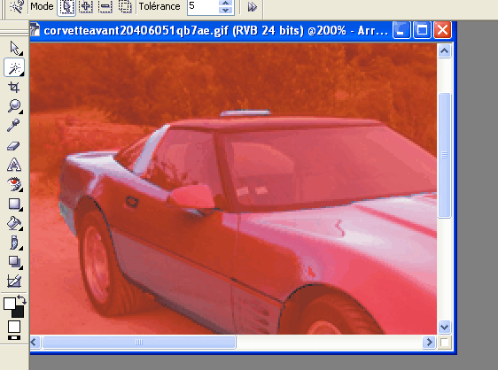The width and height of the screenshot is (498, 370).
Task: Reset colors with the small swatch icon
Action: 14,337
